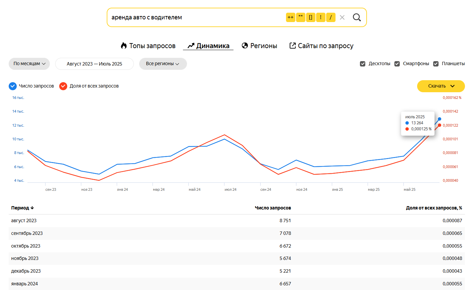Click the blue July 2025 data point

pyautogui.click(x=440, y=119)
